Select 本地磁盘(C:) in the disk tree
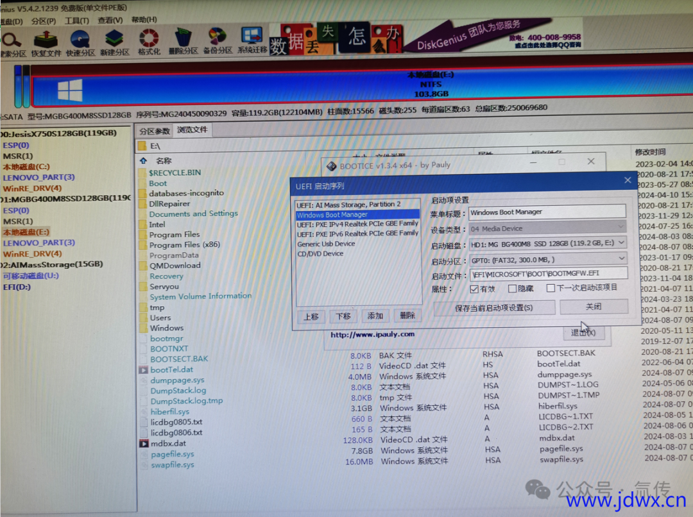Screen dimensions: 693x517 [x=26, y=167]
